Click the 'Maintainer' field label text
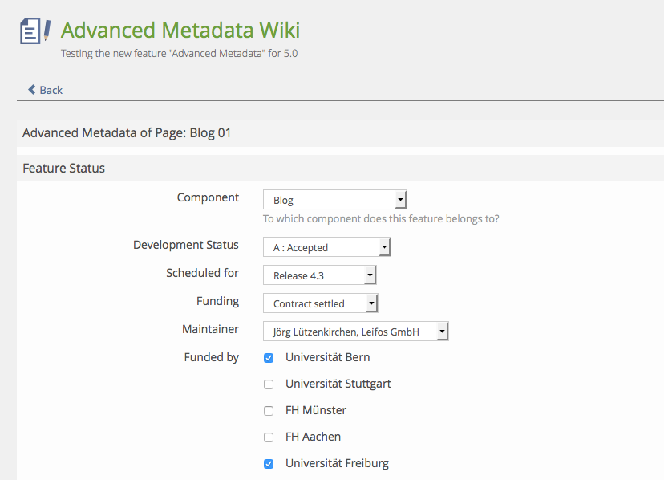The image size is (664, 480). pos(210,329)
